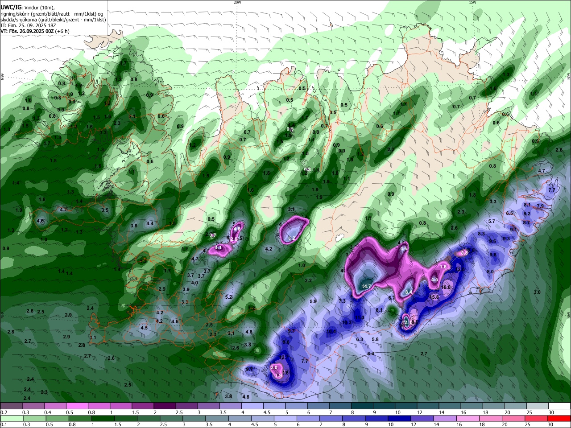This screenshot has width=571, height=428.
Task: Click the light pink swatch between 16 and 18, bottom legend row
Action: (468, 418)
